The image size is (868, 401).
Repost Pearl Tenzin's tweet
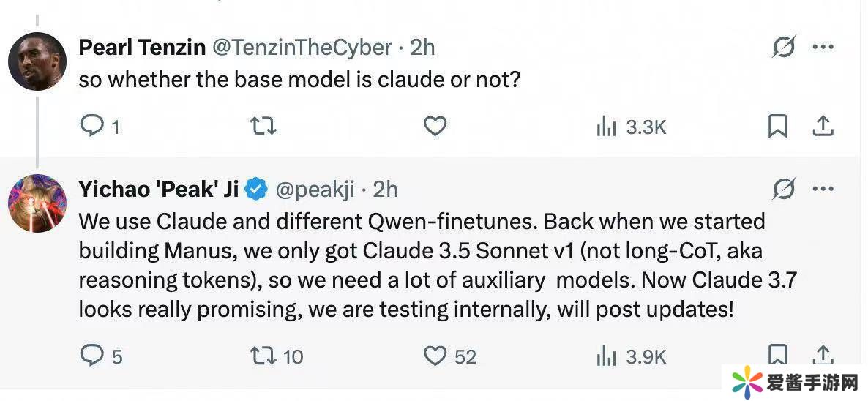(263, 127)
